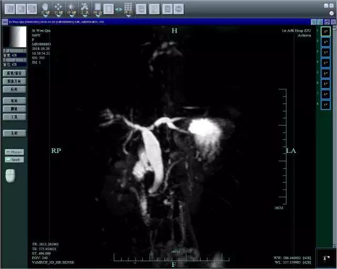The image size is (337, 269).
Task: Open the 图象方向 image orientation panel
Action: [x=14, y=81]
